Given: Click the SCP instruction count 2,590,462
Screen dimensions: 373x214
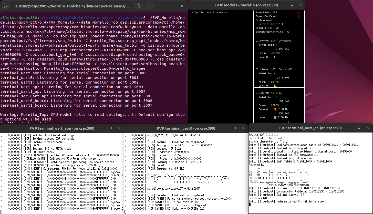Looking at the screenshot, I should (x=282, y=49).
